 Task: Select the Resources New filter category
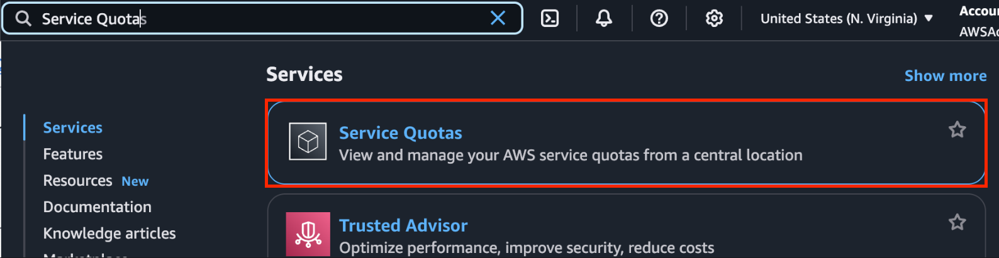(96, 181)
